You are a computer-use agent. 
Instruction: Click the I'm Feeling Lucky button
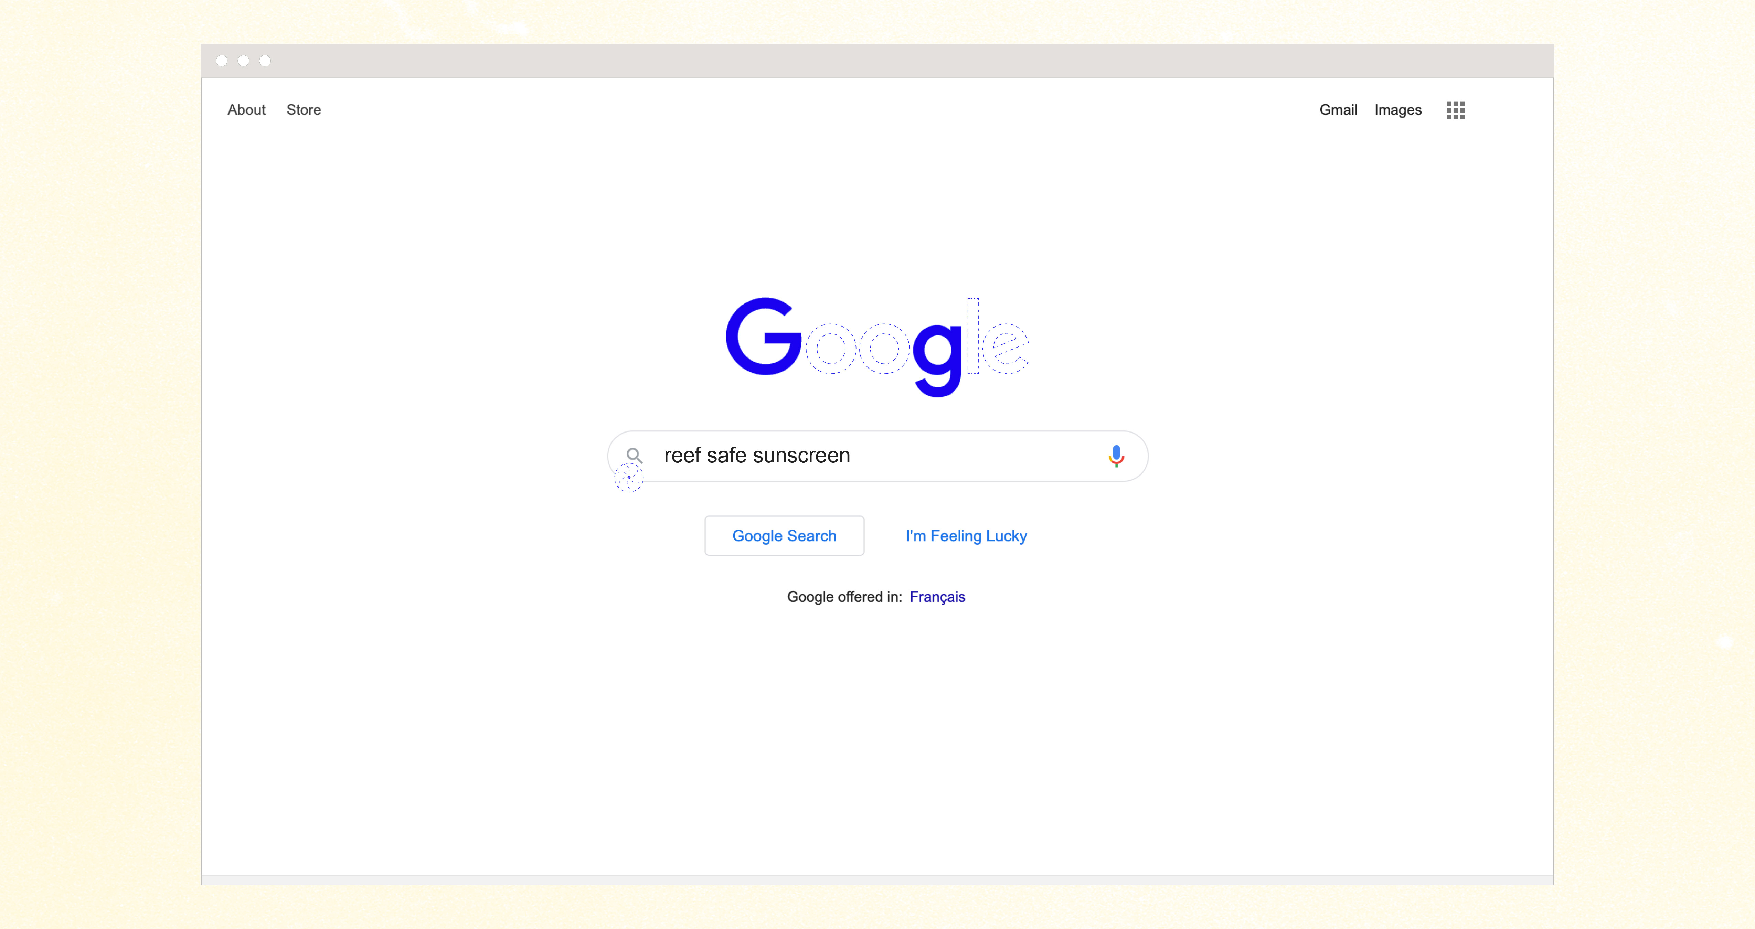tap(966, 536)
